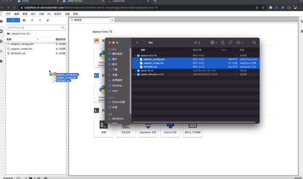Viewport: 303px width, 179px height.
Task: Toggle simple mode switch in status bar
Action: coord(17,178)
